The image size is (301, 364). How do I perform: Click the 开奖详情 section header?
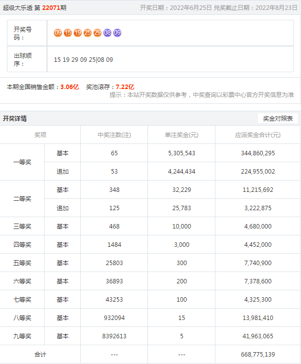[15, 119]
